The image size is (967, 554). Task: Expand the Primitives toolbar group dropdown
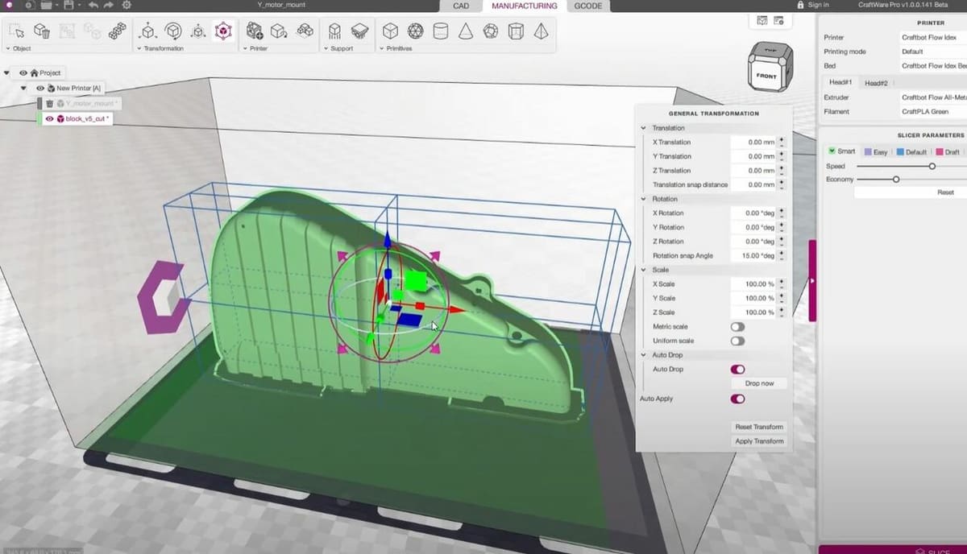click(x=381, y=48)
